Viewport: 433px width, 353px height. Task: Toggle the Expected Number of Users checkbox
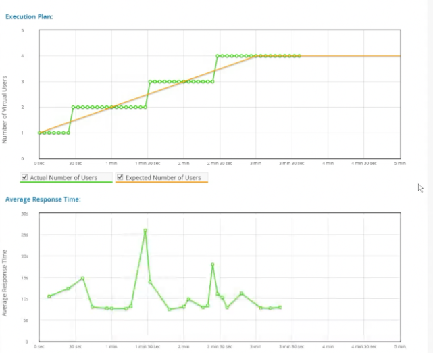coord(120,177)
